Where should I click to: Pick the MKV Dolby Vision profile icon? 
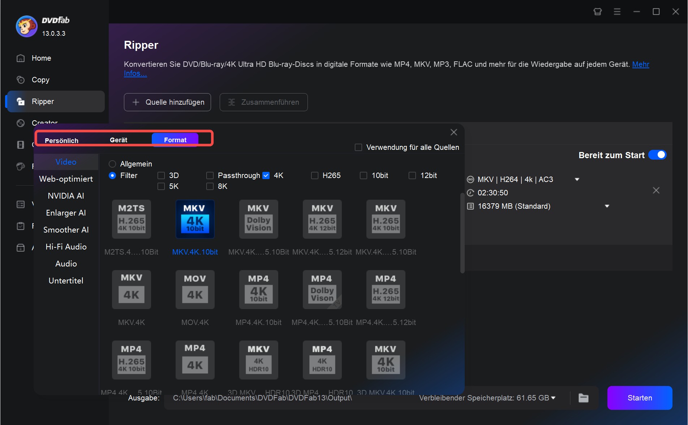pyautogui.click(x=259, y=219)
